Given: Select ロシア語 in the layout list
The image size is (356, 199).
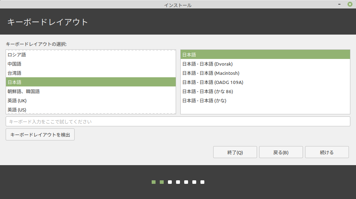Looking at the screenshot, I should [x=91, y=55].
